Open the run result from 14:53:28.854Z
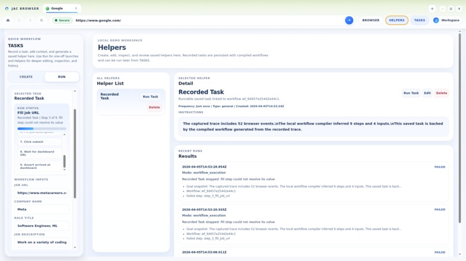 click(313, 181)
